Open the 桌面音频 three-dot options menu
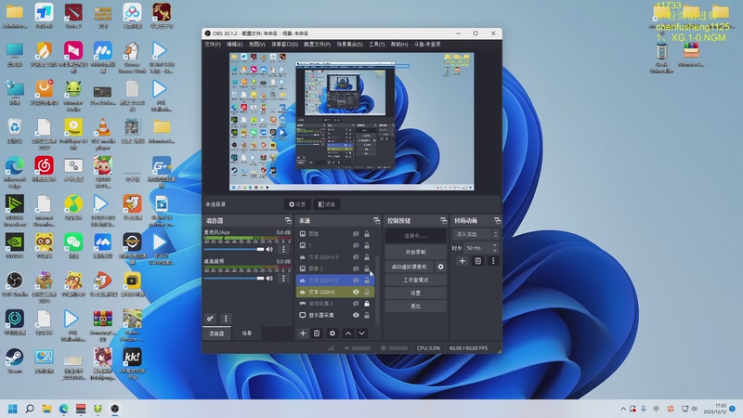The height and width of the screenshot is (418, 743). click(284, 276)
